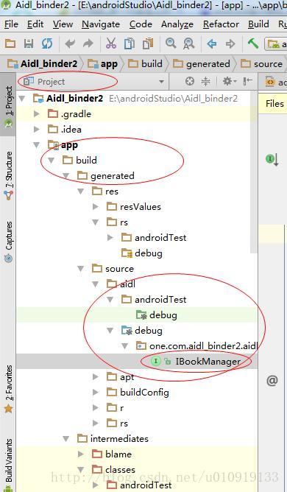Redo action toolbar icon
The height and width of the screenshot is (492, 287).
[88, 43]
